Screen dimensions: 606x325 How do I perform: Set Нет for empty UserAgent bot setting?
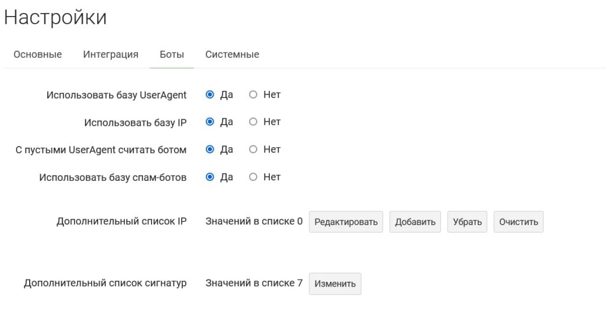[x=253, y=149]
